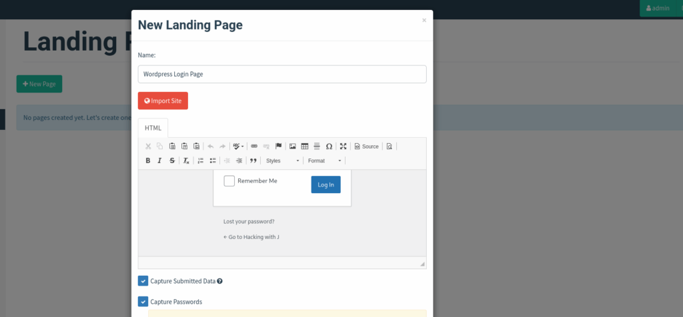
Task: Click the insert Table icon
Action: tap(305, 147)
